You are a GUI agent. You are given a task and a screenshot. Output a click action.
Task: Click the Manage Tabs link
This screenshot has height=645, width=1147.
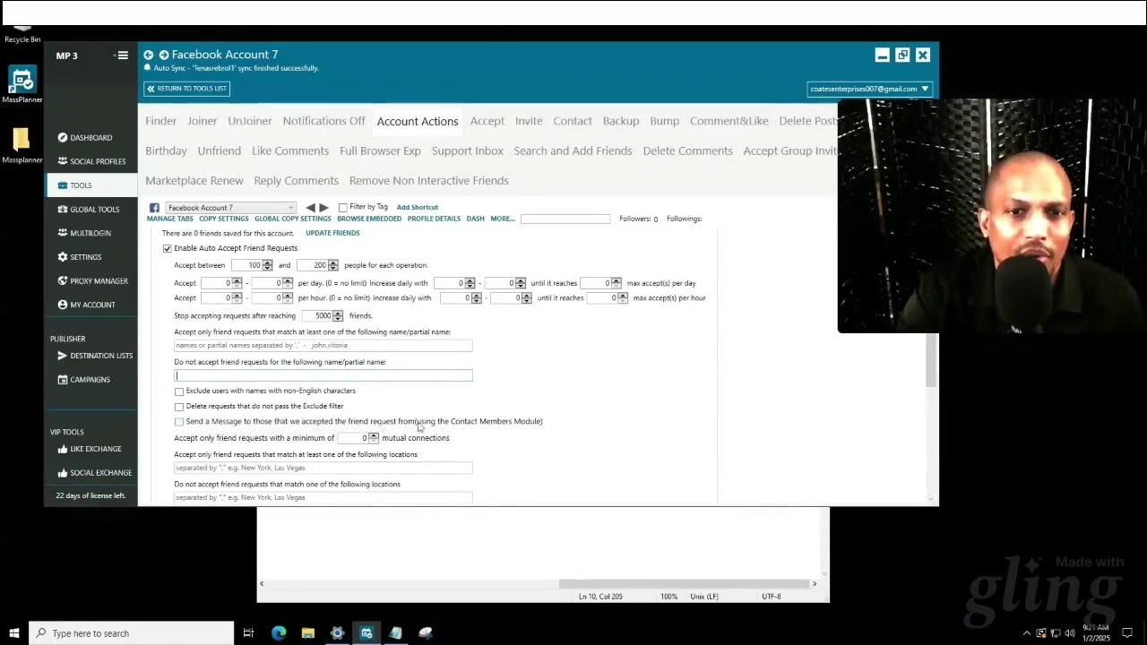[x=170, y=219]
